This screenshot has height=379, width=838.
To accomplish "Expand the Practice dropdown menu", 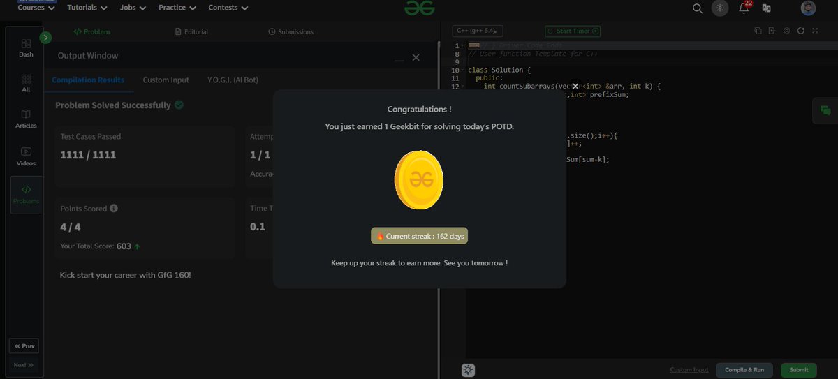I will pyautogui.click(x=177, y=8).
